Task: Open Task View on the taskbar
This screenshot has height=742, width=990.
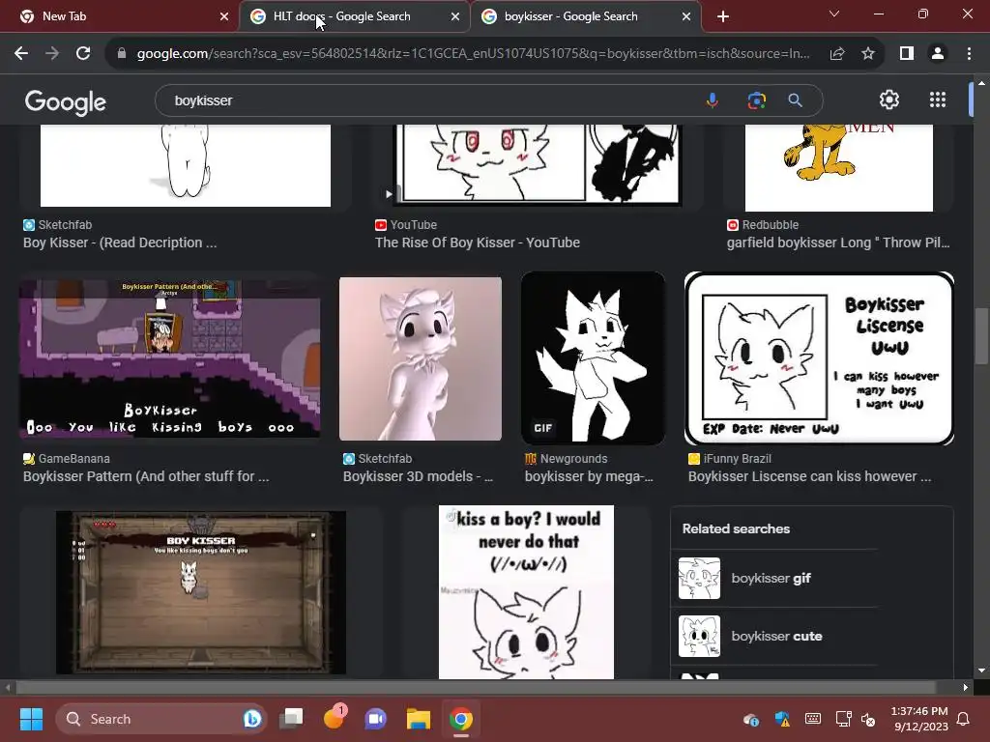Action: click(292, 719)
